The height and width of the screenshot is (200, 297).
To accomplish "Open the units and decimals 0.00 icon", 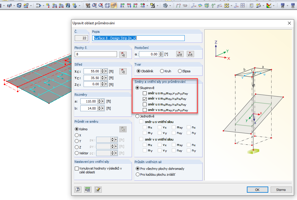I will tap(88, 189).
